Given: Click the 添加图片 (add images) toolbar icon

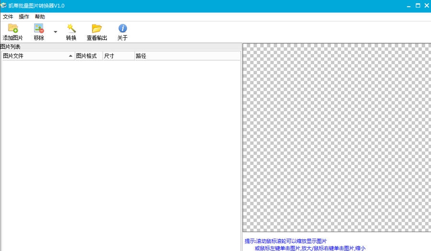Looking at the screenshot, I should tap(12, 28).
